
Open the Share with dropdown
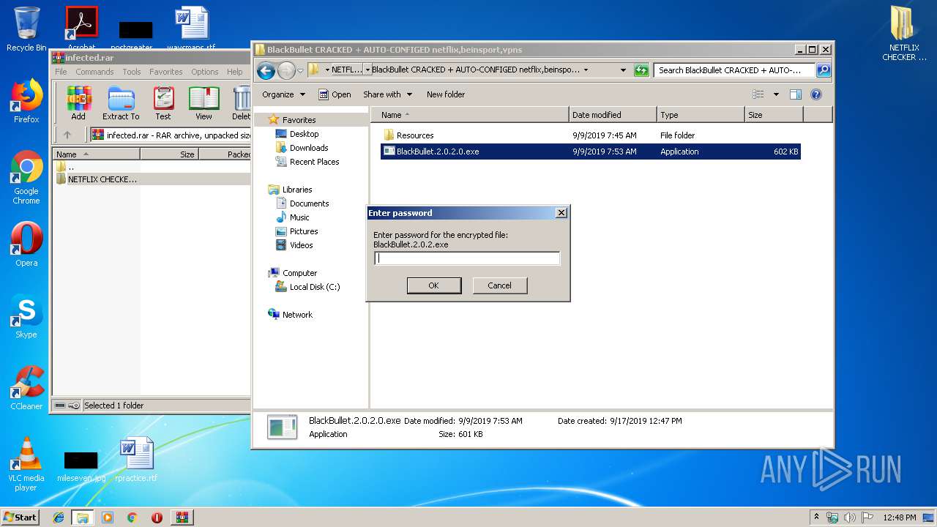(387, 94)
